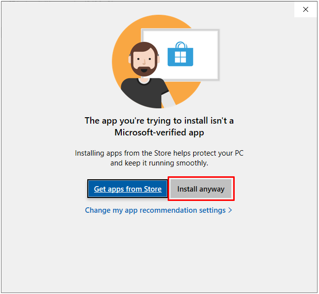Click the bearded man's face illustration
Image resolution: width=319 pixels, height=294 pixels.
pos(144,59)
